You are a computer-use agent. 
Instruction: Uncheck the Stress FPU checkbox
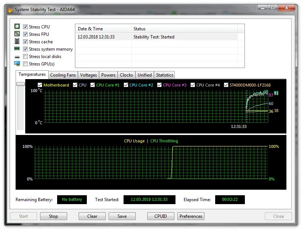(25, 34)
